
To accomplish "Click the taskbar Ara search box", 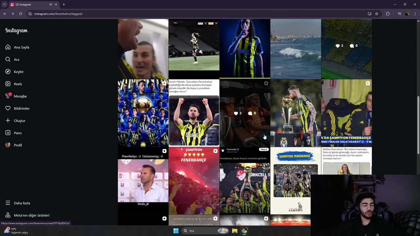I will (205, 231).
